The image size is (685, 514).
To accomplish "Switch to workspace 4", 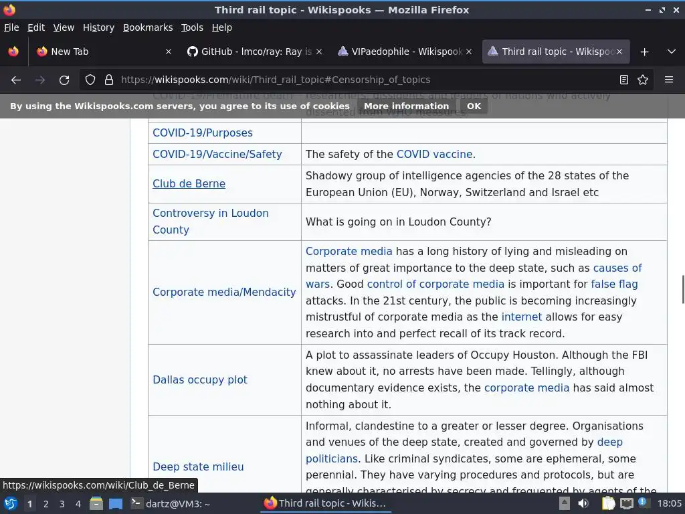I will pyautogui.click(x=78, y=504).
